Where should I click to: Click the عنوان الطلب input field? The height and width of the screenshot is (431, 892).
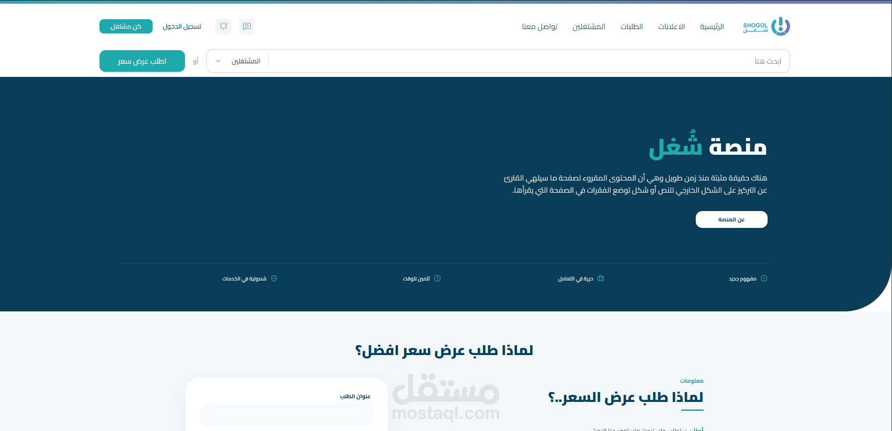click(x=287, y=415)
